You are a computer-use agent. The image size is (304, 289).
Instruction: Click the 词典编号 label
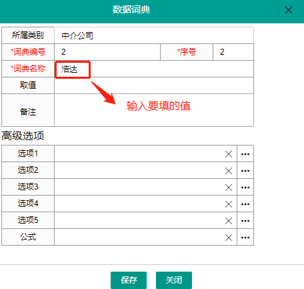pos(28,52)
